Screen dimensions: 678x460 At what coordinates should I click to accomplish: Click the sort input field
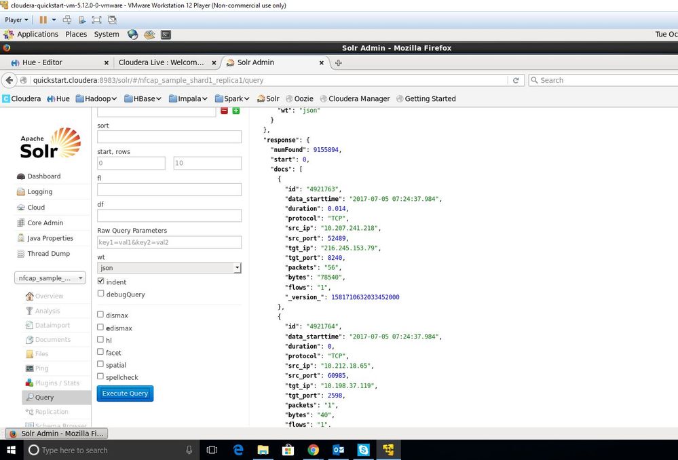click(x=169, y=137)
